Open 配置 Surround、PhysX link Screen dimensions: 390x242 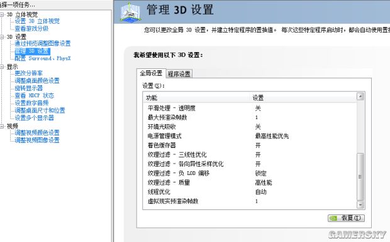pos(43,58)
